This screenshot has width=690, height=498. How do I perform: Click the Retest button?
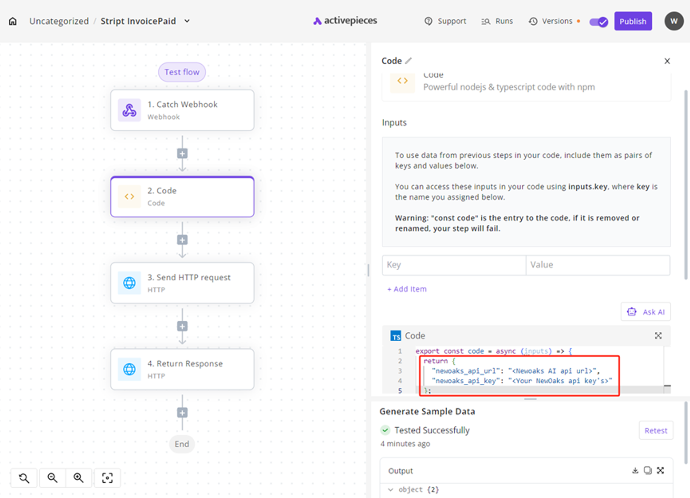tap(655, 430)
